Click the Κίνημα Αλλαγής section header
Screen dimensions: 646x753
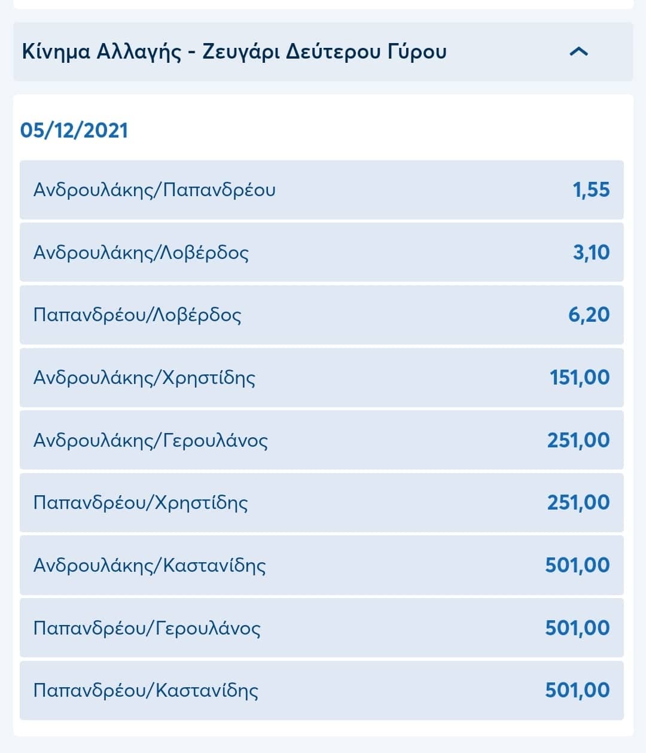pos(323,52)
